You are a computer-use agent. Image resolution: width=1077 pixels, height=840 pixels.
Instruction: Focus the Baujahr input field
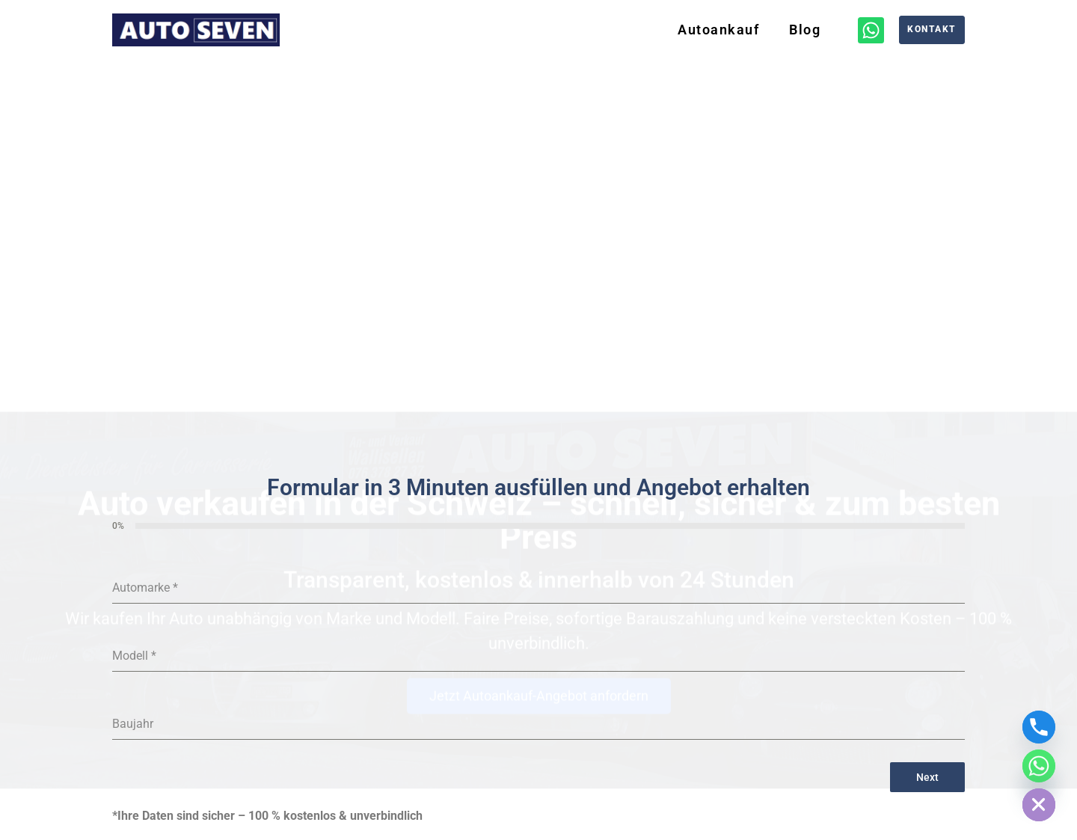pyautogui.click(x=538, y=724)
